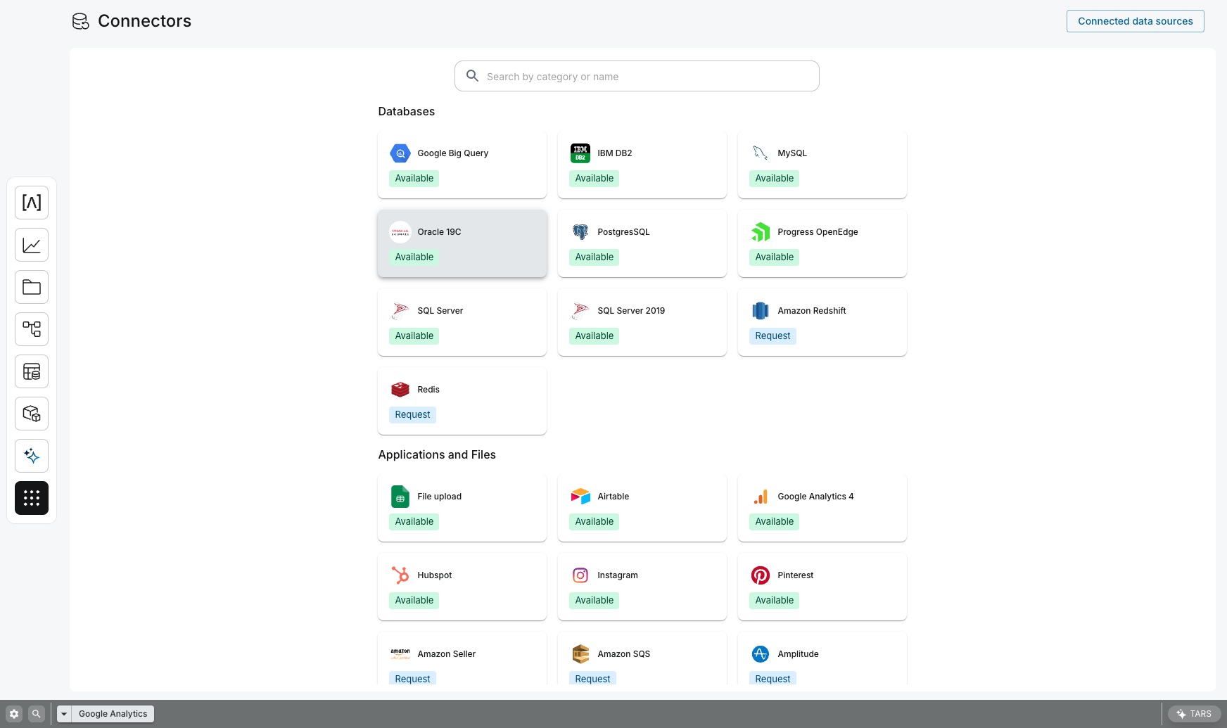Viewport: 1227px width, 728px height.
Task: Click the Connectors page title icon
Action: 81,21
